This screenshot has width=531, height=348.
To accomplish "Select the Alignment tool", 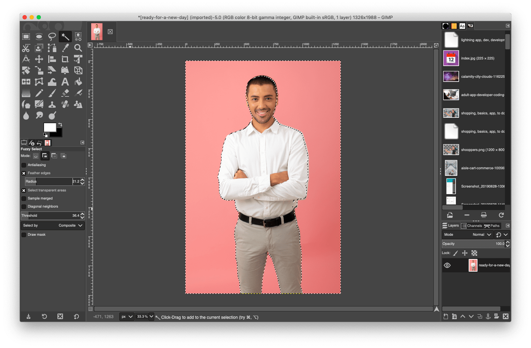I will 52,59.
